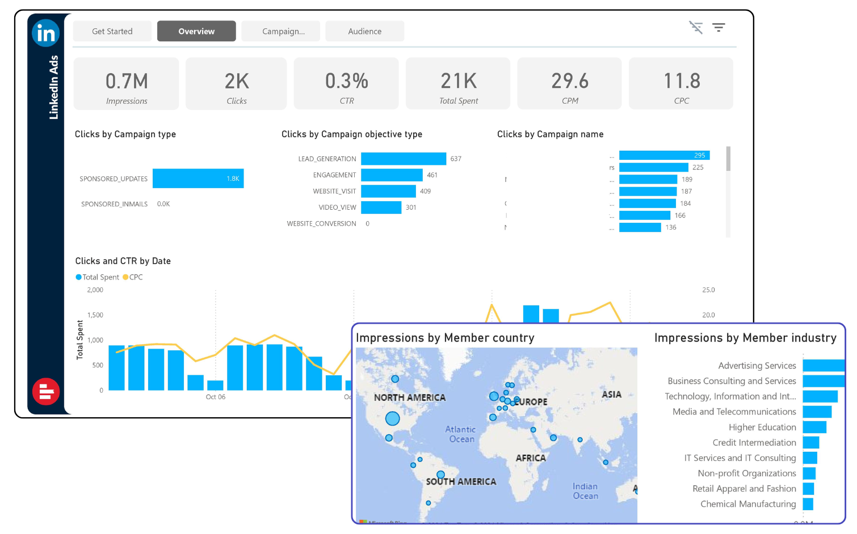Image resolution: width=857 pixels, height=534 pixels.
Task: Select the ENGAGEMENT objective bar
Action: click(x=392, y=175)
